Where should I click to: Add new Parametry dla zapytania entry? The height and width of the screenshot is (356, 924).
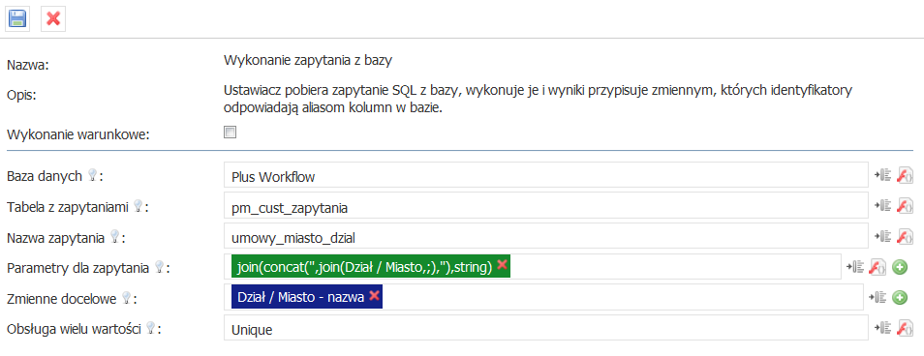pyautogui.click(x=900, y=267)
